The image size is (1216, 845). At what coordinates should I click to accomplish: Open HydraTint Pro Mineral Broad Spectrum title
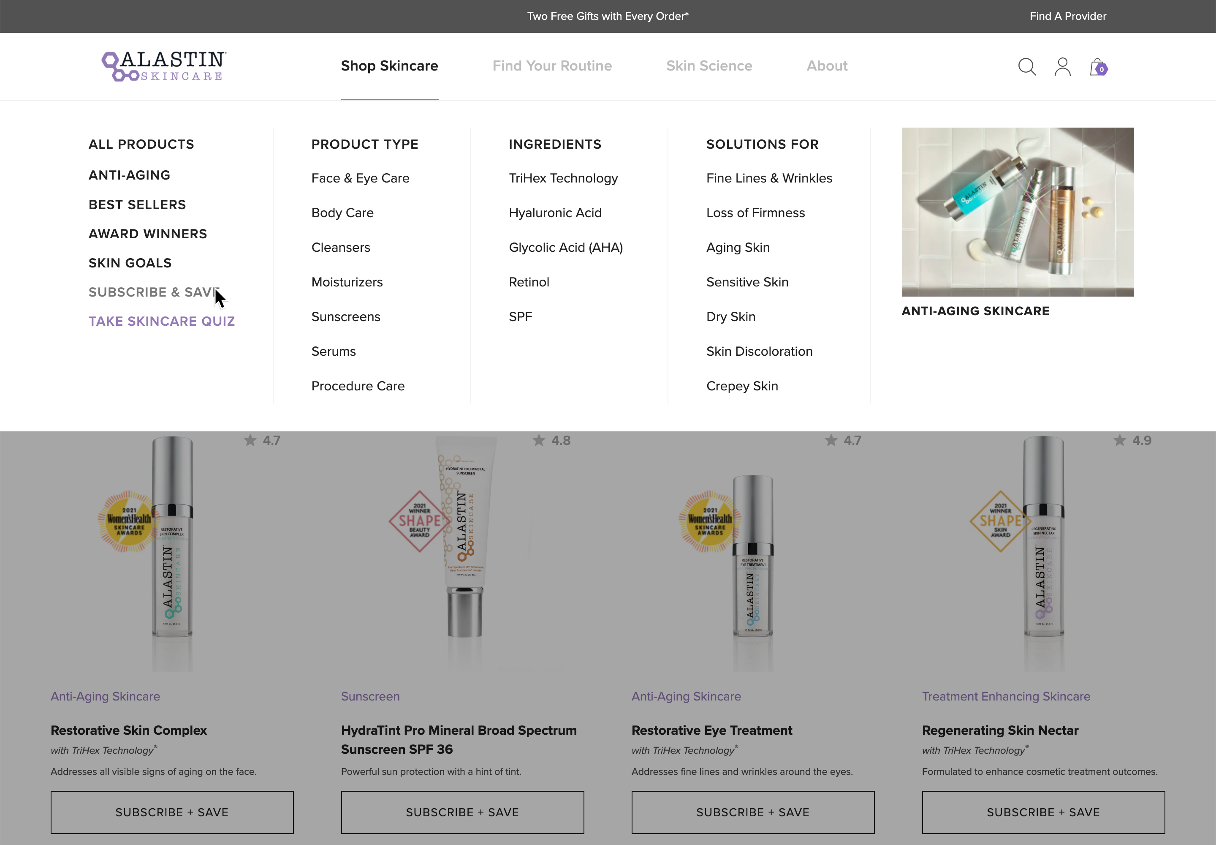(459, 740)
